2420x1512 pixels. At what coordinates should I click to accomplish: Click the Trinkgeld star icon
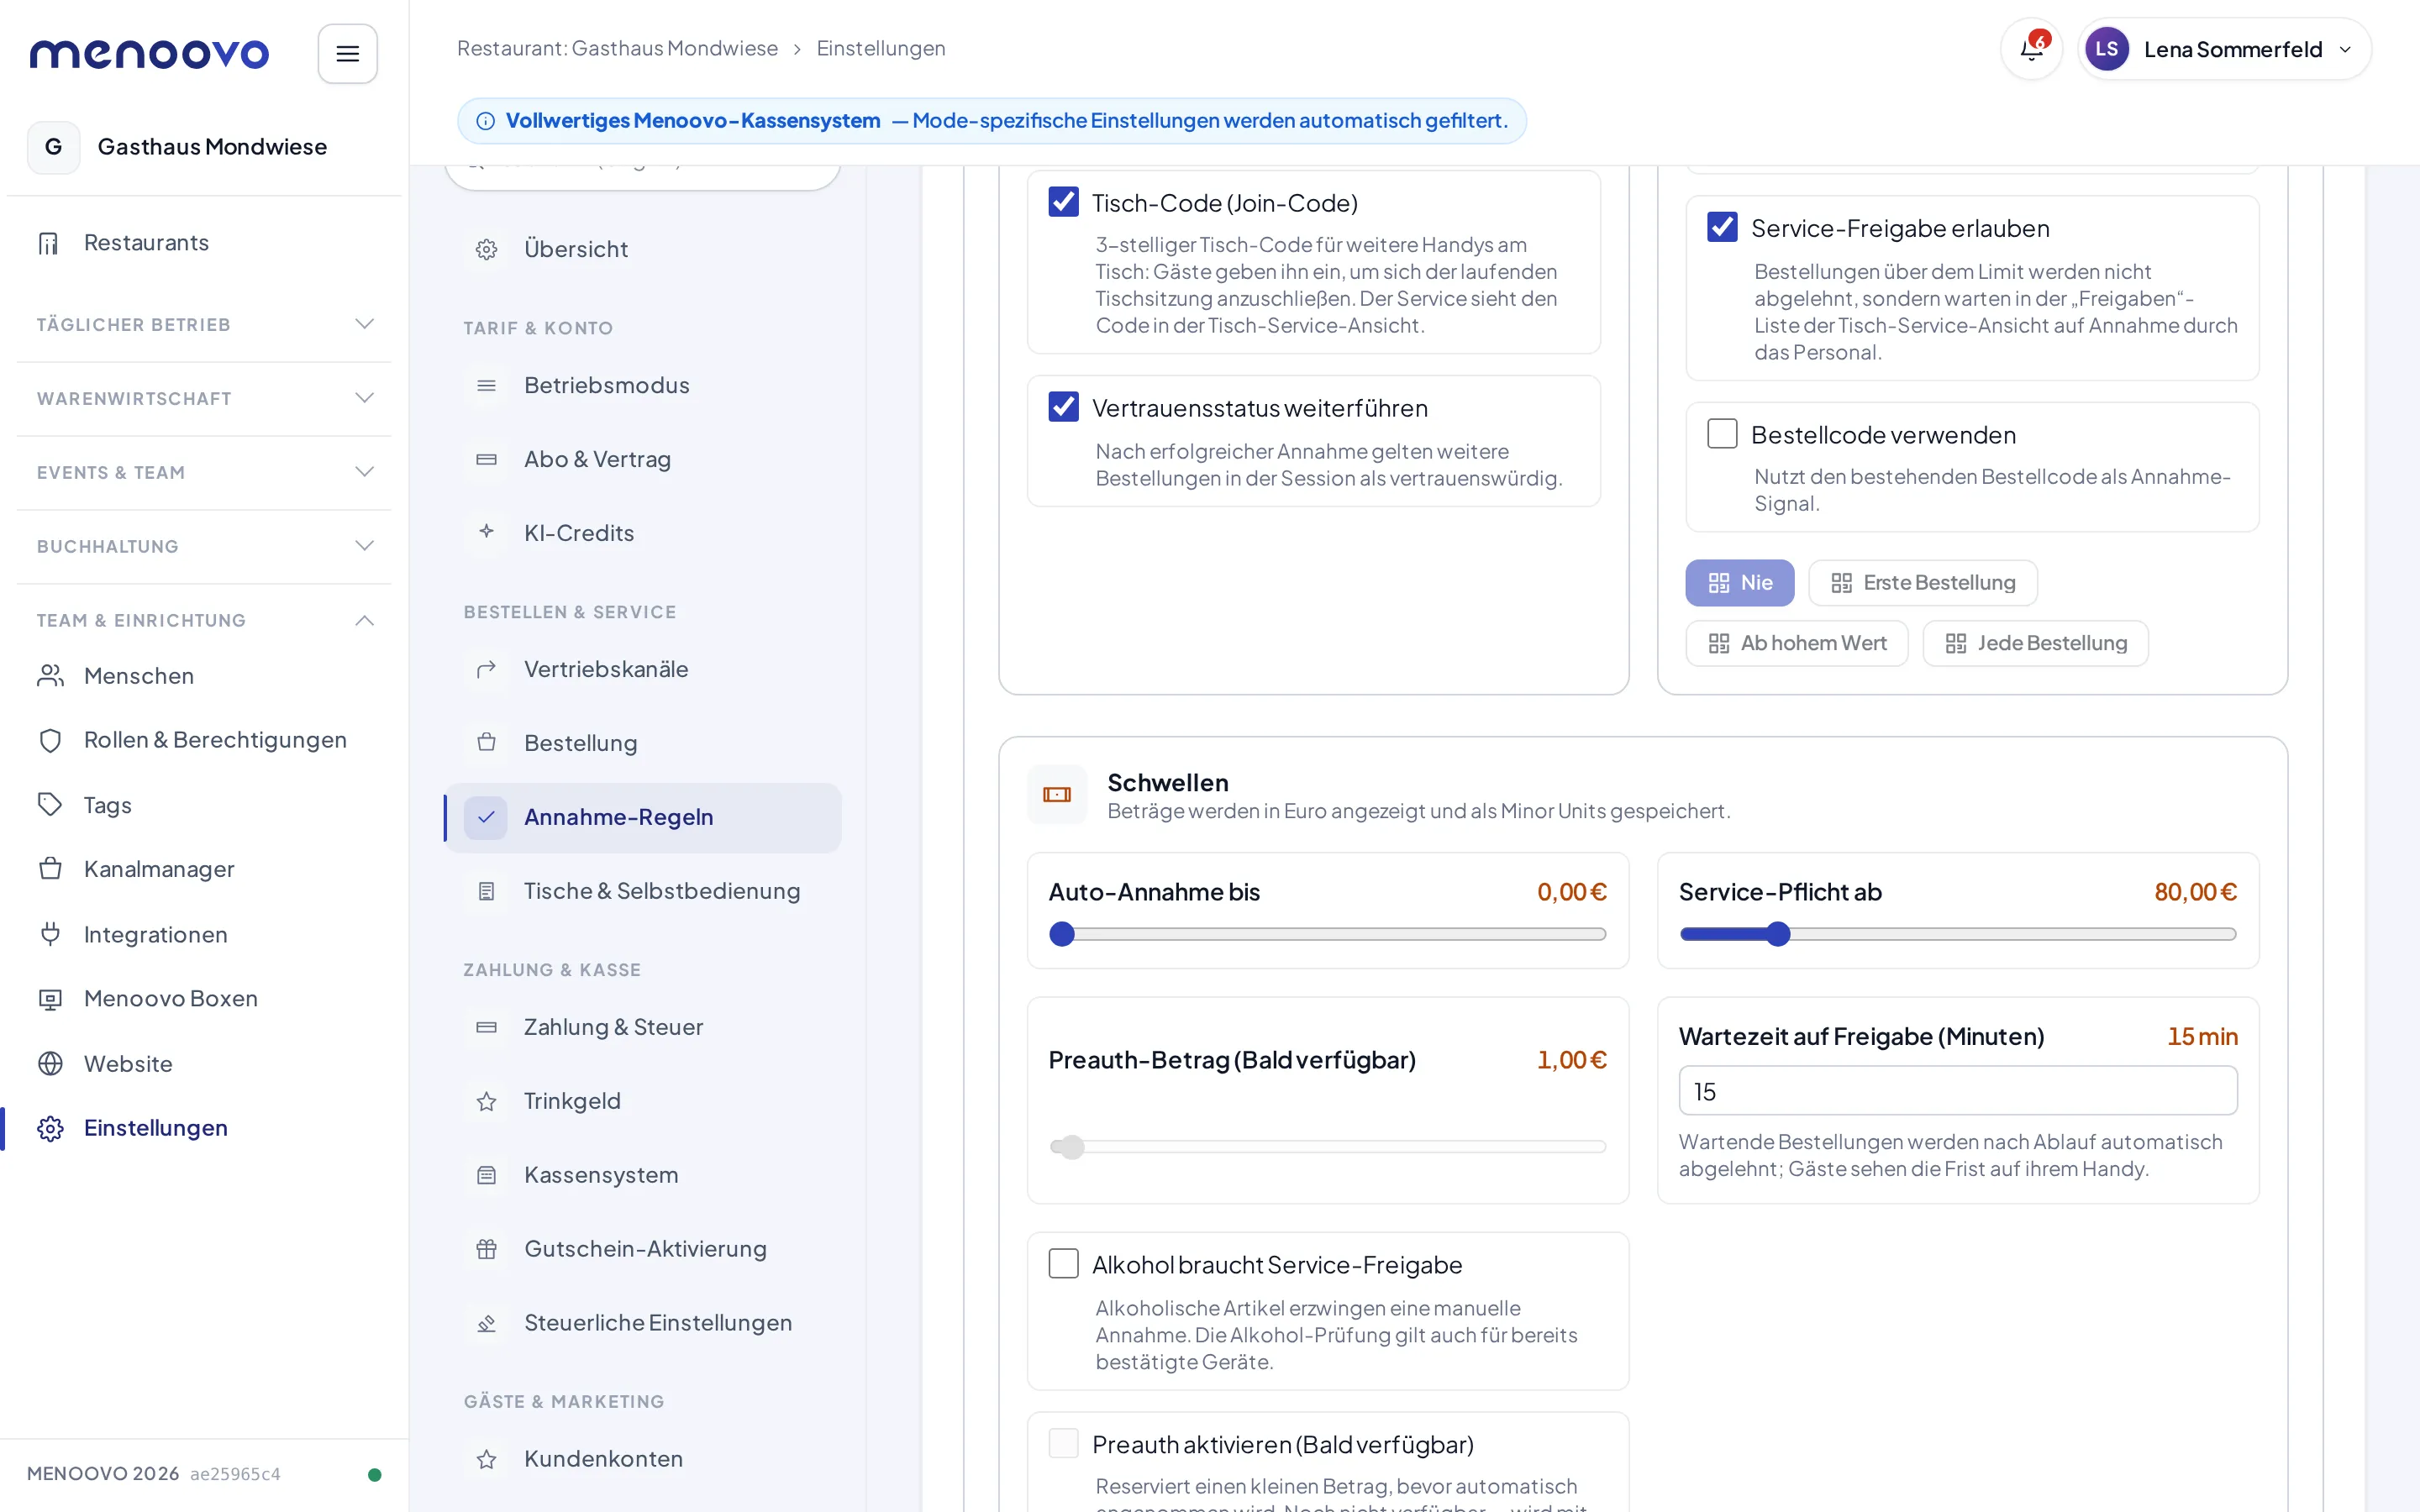(486, 1101)
